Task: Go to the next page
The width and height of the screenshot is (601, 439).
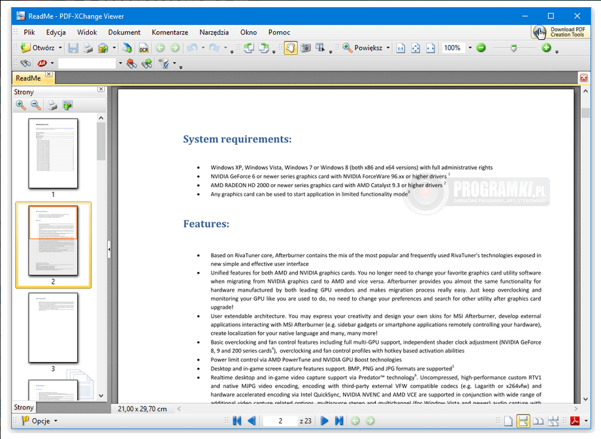Action: pyautogui.click(x=324, y=421)
